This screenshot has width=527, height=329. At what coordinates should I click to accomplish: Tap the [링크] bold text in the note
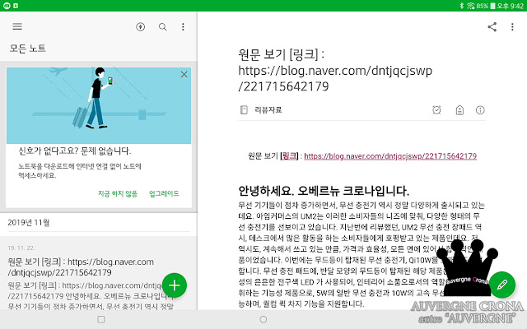click(x=289, y=155)
